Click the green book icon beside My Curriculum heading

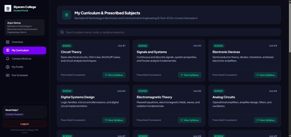[66, 15]
